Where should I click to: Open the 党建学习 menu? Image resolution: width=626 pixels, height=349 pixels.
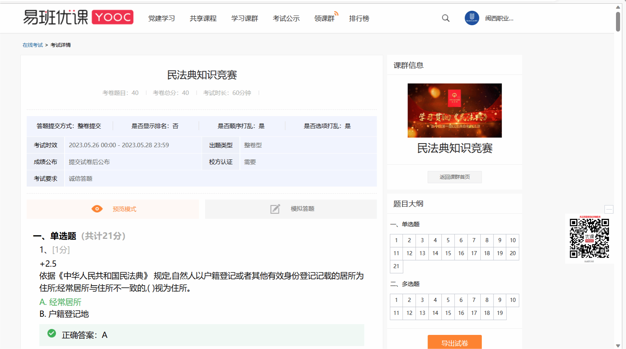161,19
